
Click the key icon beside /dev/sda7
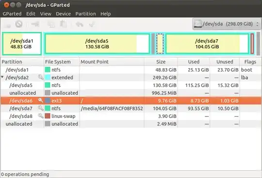41,108
